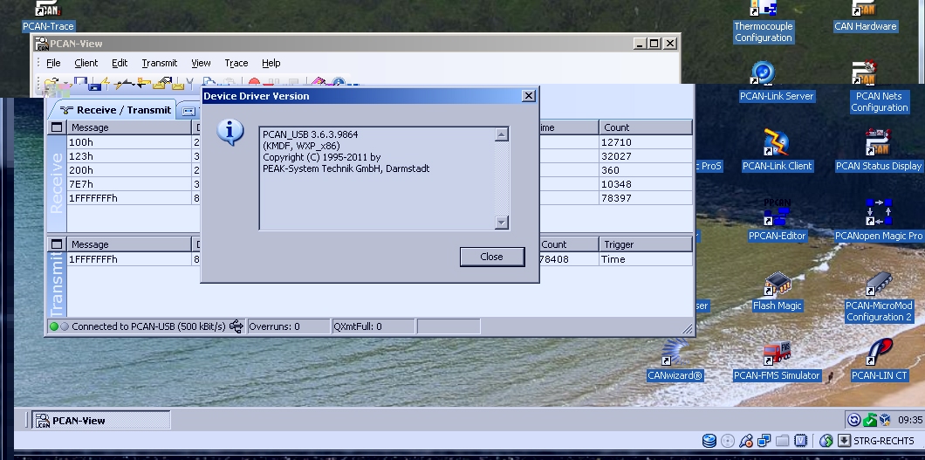Click the green connection LED in status bar
Image resolution: width=925 pixels, height=460 pixels.
point(54,326)
